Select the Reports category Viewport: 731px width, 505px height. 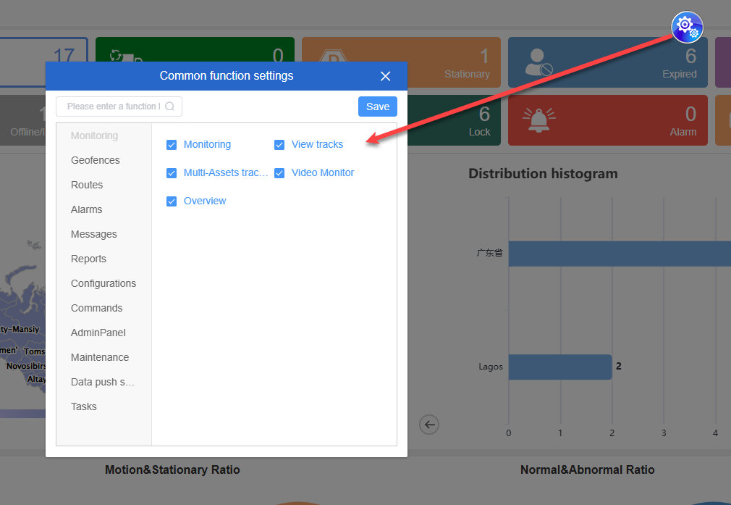coord(88,259)
